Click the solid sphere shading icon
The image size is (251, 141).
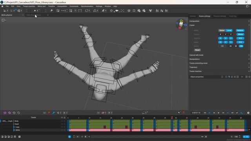(129, 11)
